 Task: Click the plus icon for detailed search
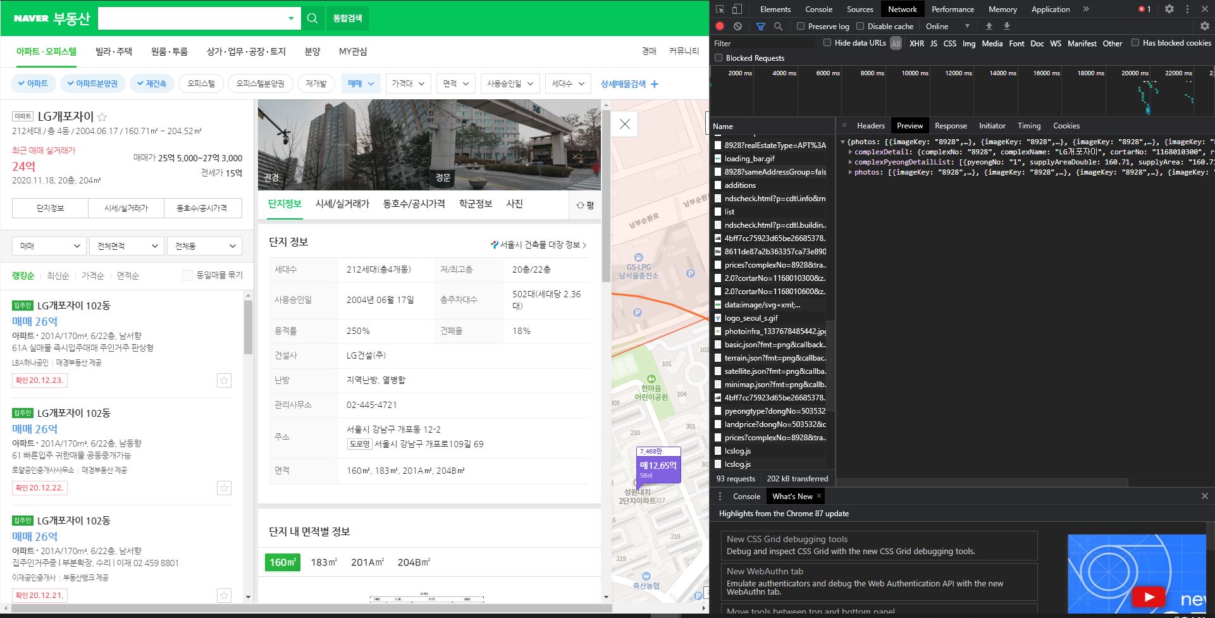point(655,83)
